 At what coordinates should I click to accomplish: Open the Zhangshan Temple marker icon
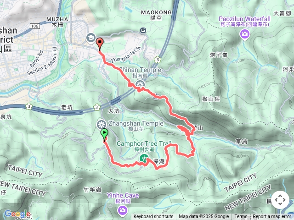tap(102, 124)
